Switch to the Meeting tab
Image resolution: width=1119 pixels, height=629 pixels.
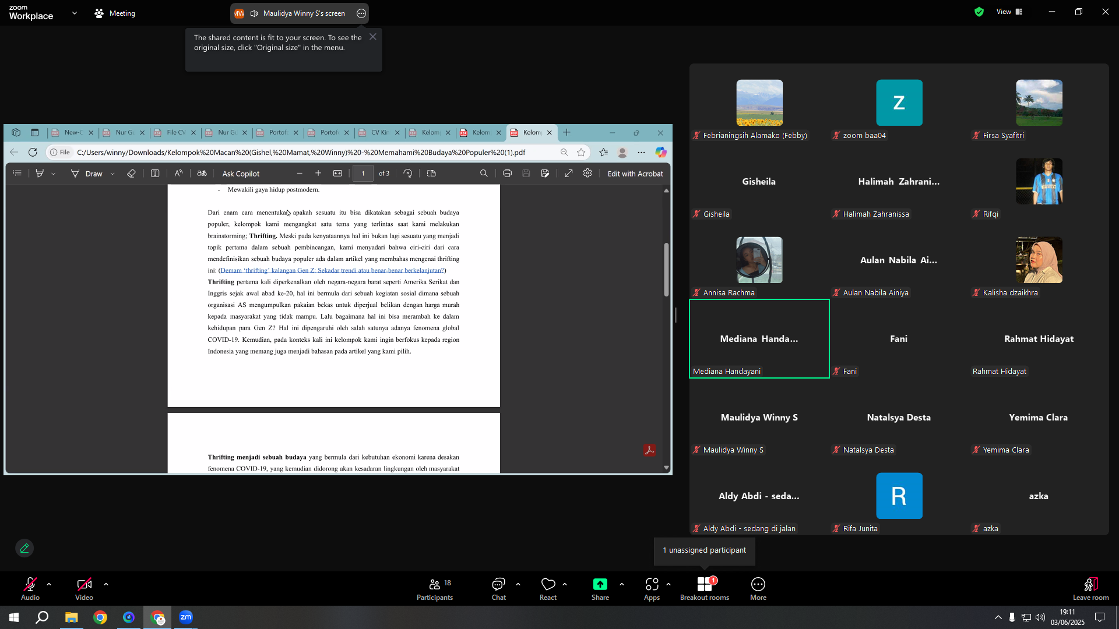tap(115, 13)
